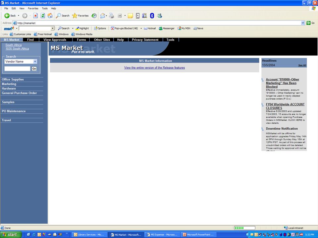This screenshot has width=318, height=238.
Task: Click My MSN on the toolbar
Action: tap(184, 28)
